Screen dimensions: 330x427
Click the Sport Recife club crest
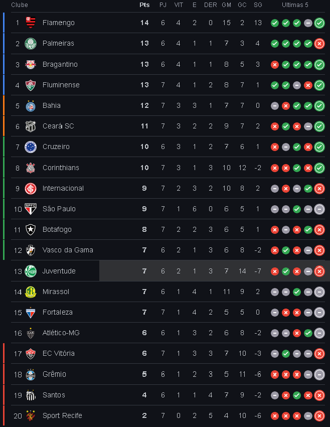tap(31, 415)
